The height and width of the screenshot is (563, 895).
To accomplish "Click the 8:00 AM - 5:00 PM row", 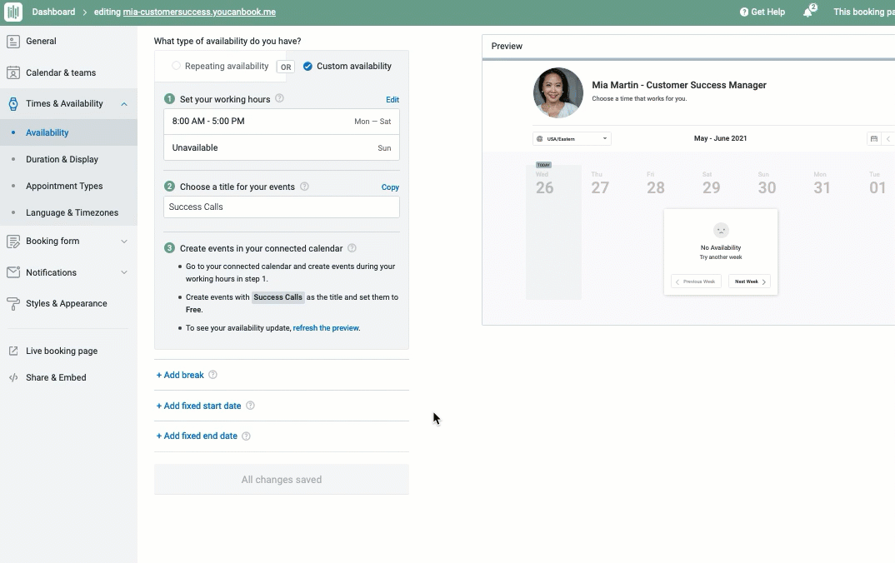I will tap(282, 121).
